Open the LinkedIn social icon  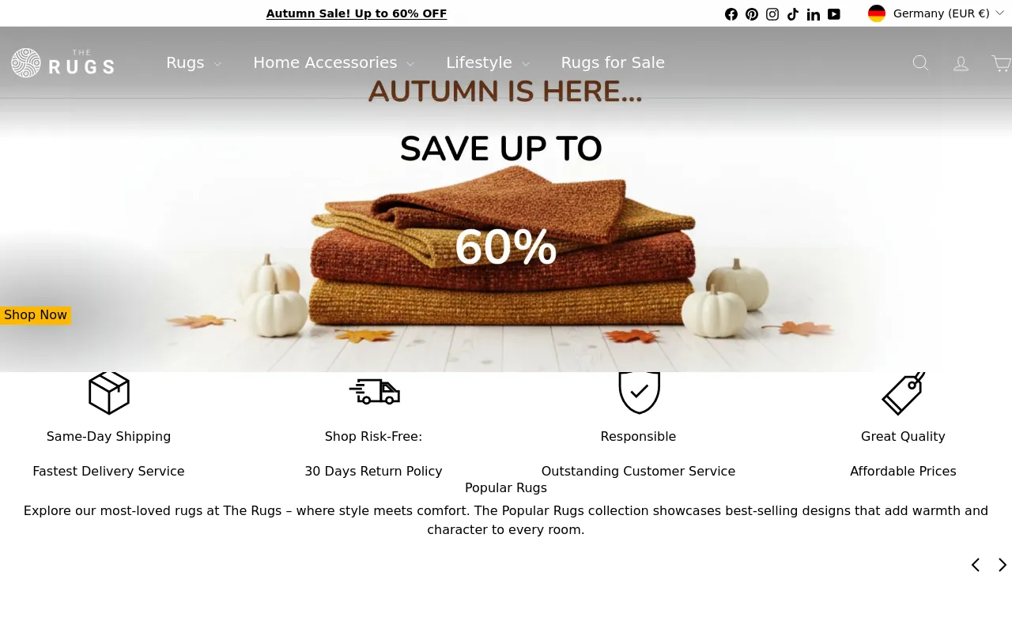(814, 14)
